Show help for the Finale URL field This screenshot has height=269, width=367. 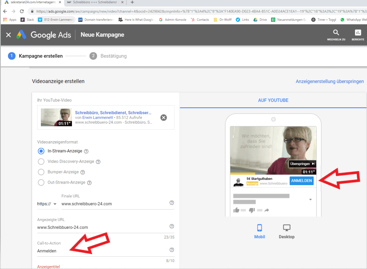click(x=172, y=203)
